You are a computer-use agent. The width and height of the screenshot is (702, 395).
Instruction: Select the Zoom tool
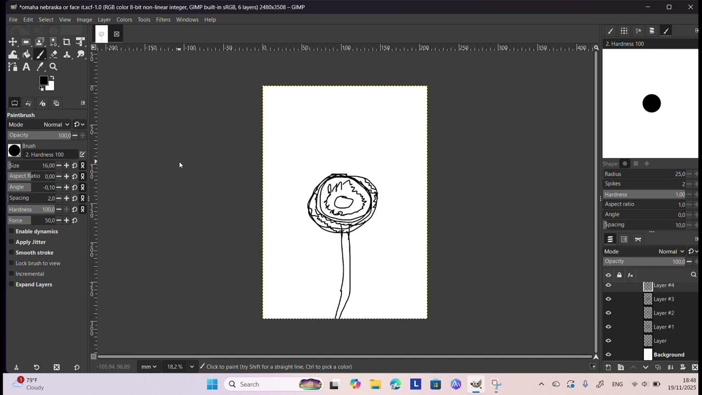tap(53, 67)
